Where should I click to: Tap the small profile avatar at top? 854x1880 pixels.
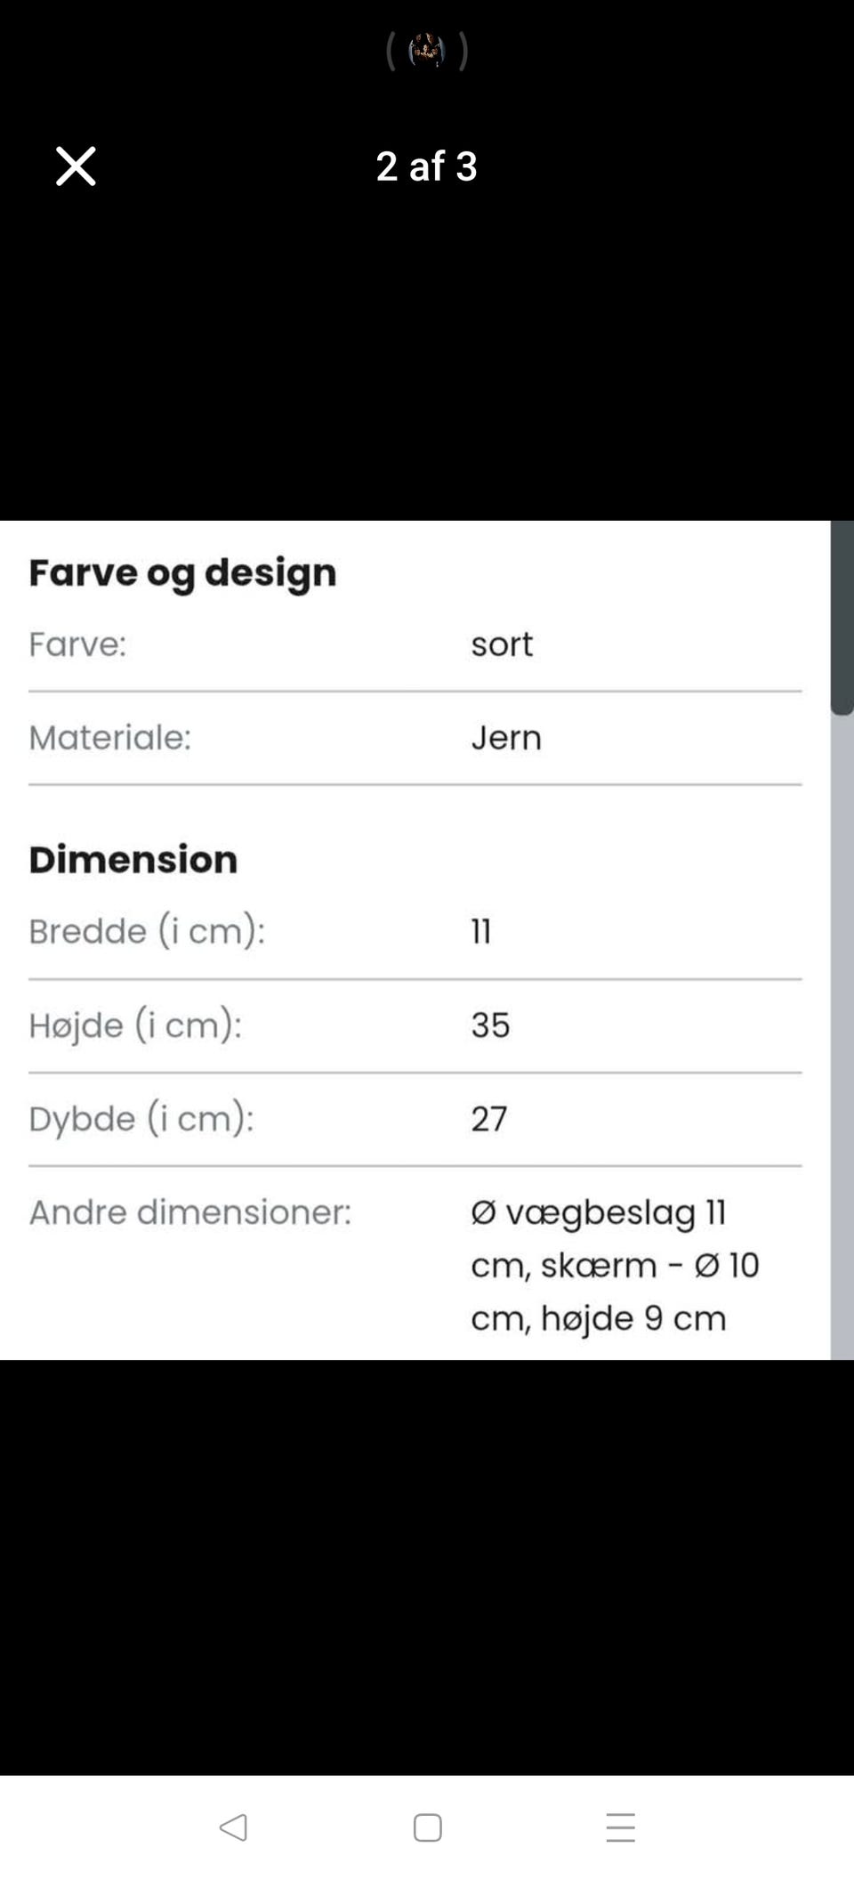pos(427,51)
